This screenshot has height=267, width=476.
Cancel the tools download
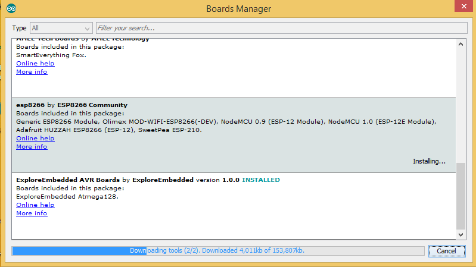tap(447, 251)
